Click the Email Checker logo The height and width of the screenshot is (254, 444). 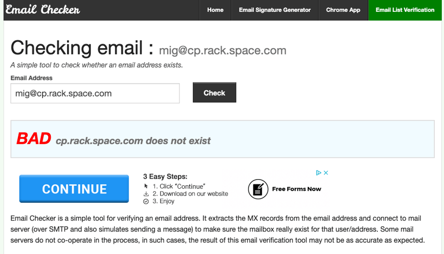(x=43, y=9)
